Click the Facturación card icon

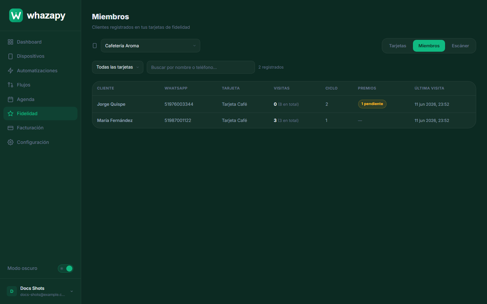(10, 128)
